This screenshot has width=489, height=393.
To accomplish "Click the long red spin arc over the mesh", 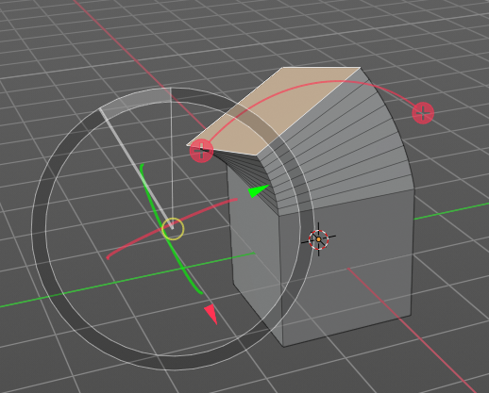I will [x=314, y=83].
